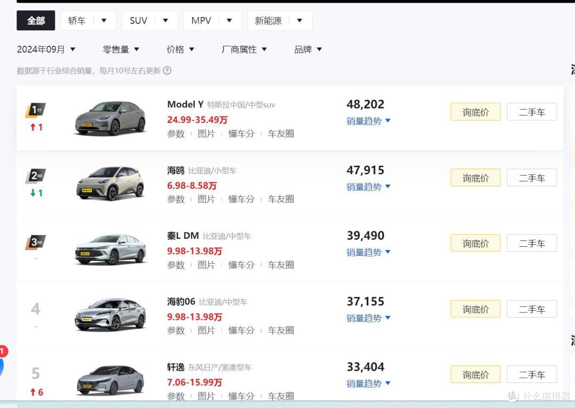The image size is (575, 408).
Task: Click 询底价 for 海豹06
Action: point(475,309)
